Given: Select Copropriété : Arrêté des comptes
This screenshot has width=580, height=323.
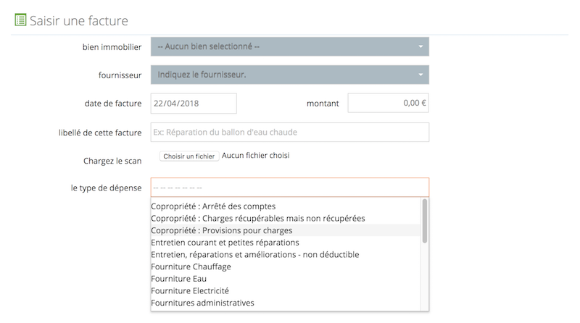Looking at the screenshot, I should 285,206.
